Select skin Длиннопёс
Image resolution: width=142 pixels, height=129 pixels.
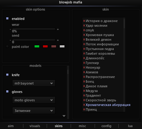pyautogui.click(x=95, y=58)
